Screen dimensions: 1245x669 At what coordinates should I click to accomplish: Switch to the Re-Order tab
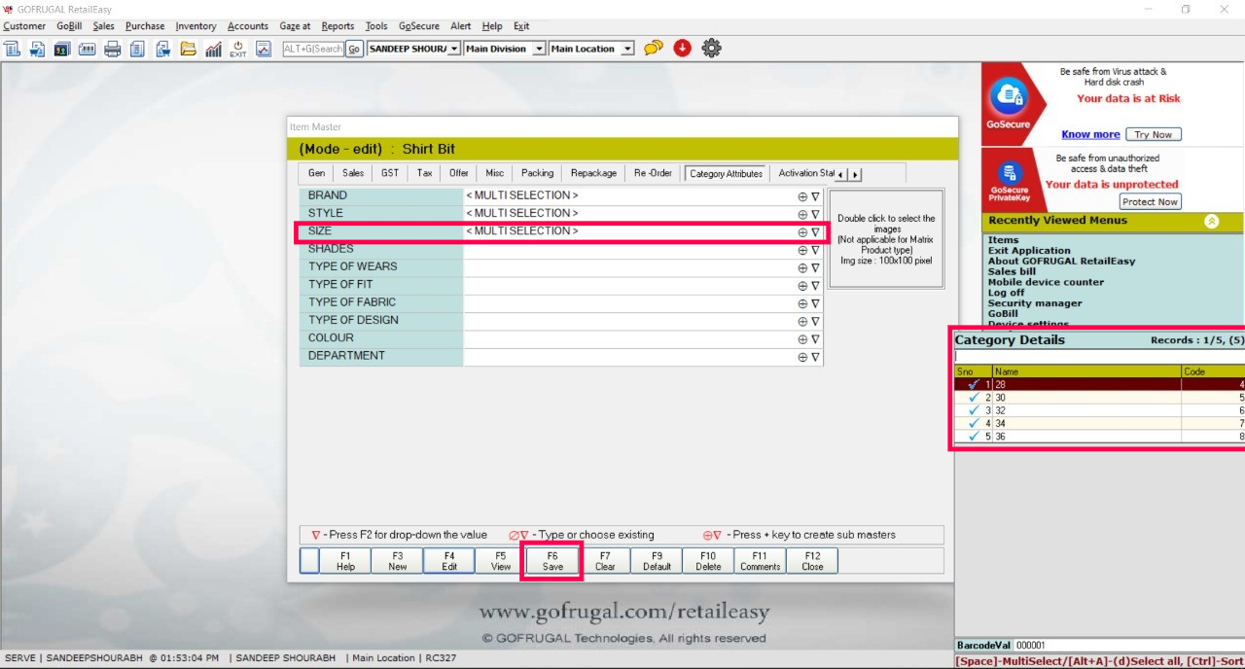(653, 173)
